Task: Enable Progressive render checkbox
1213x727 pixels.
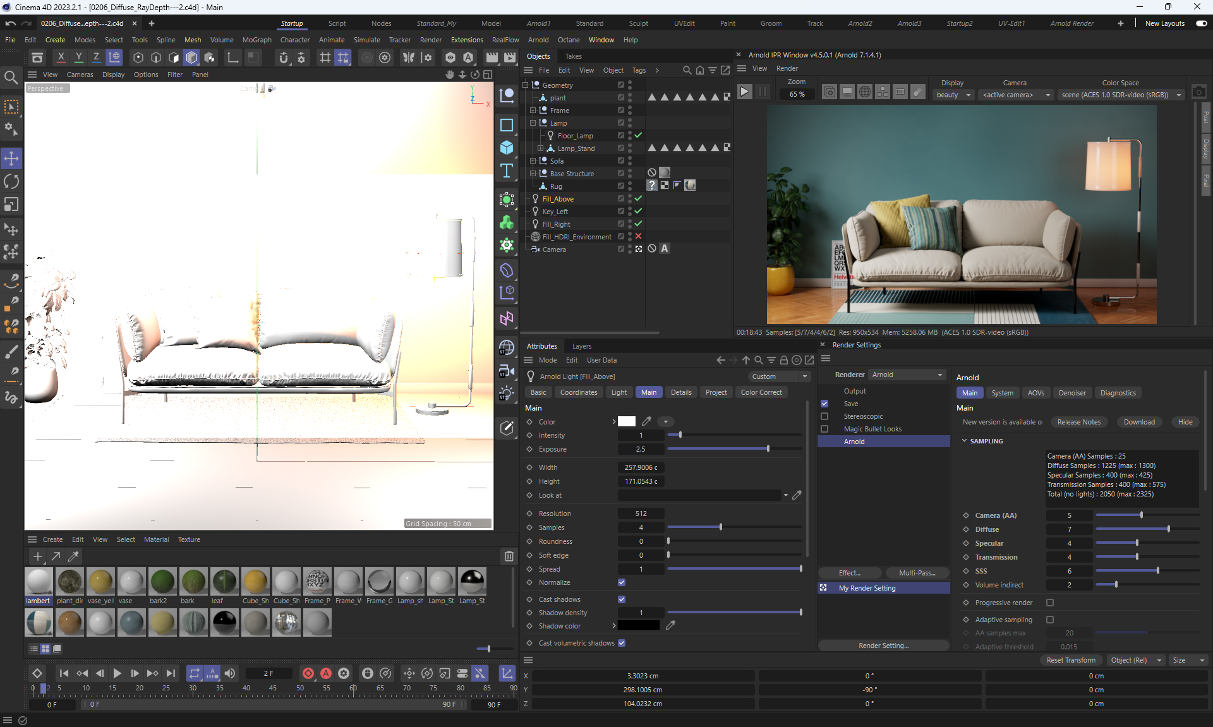Action: pyautogui.click(x=1050, y=603)
